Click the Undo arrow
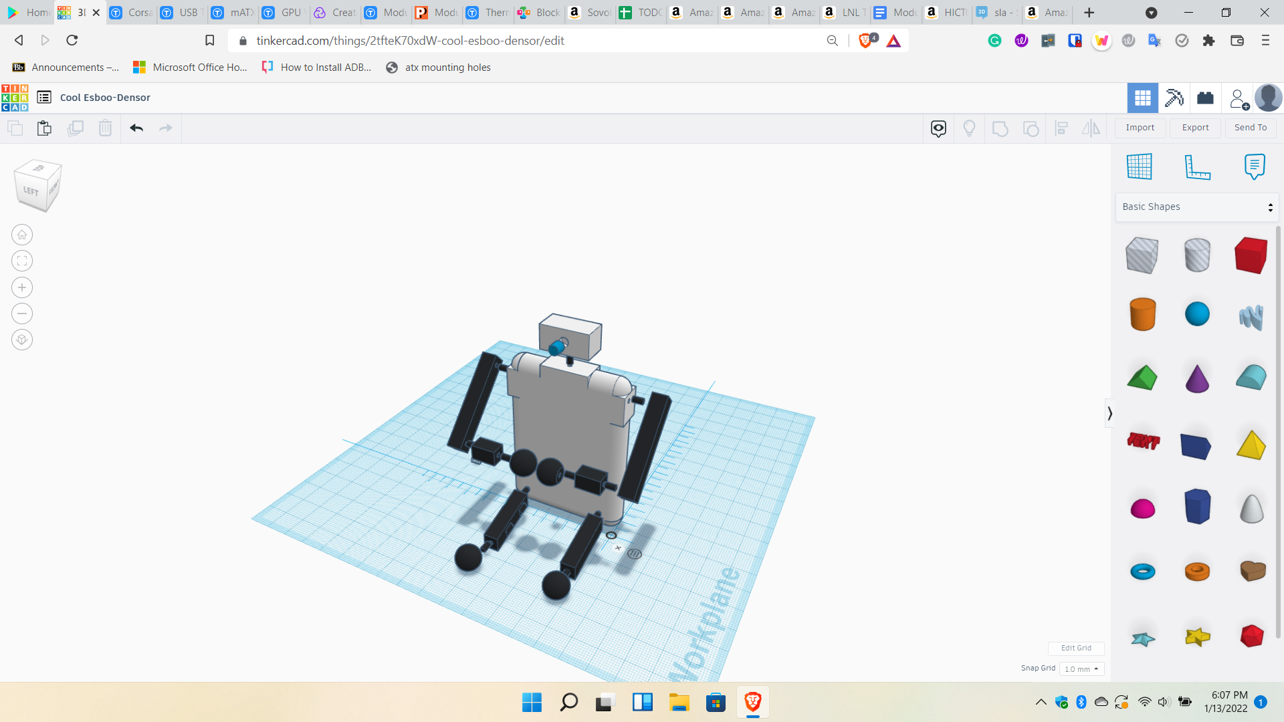The image size is (1284, 722). coord(136,128)
